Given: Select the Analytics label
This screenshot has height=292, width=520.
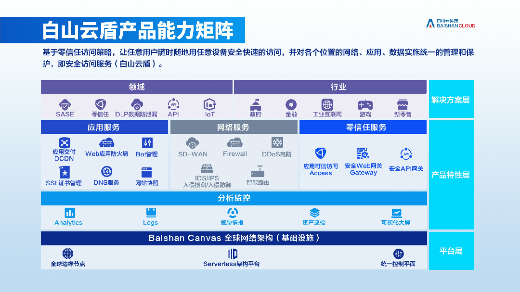Looking at the screenshot, I should (68, 222).
